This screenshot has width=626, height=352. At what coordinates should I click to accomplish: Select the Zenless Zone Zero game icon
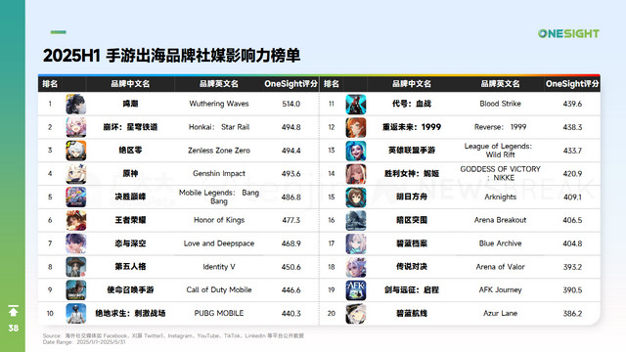click(76, 151)
